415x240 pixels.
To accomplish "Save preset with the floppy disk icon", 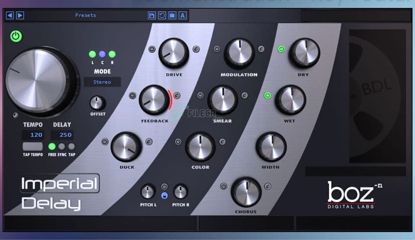I will [152, 15].
